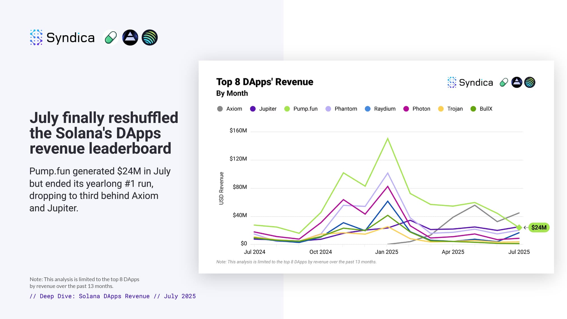Click the USD Revenue axis title
This screenshot has height=319, width=567.
tap(221, 188)
